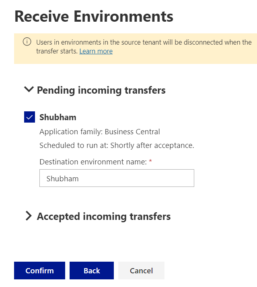This screenshot has width=257, height=287.
Task: Focus the Destination environment name field
Action: (x=117, y=178)
